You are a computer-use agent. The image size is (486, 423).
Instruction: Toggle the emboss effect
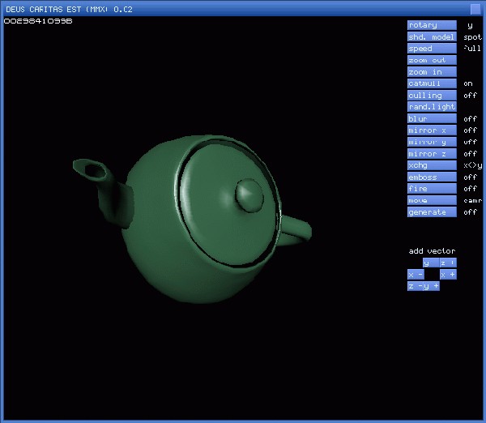pos(431,177)
